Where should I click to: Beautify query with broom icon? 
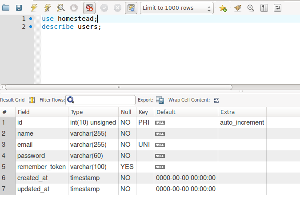(x=237, y=8)
